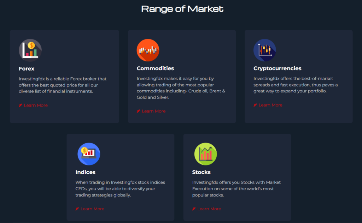362x223 pixels.
Task: Click the red feather icon under Commodities
Action: point(139,111)
